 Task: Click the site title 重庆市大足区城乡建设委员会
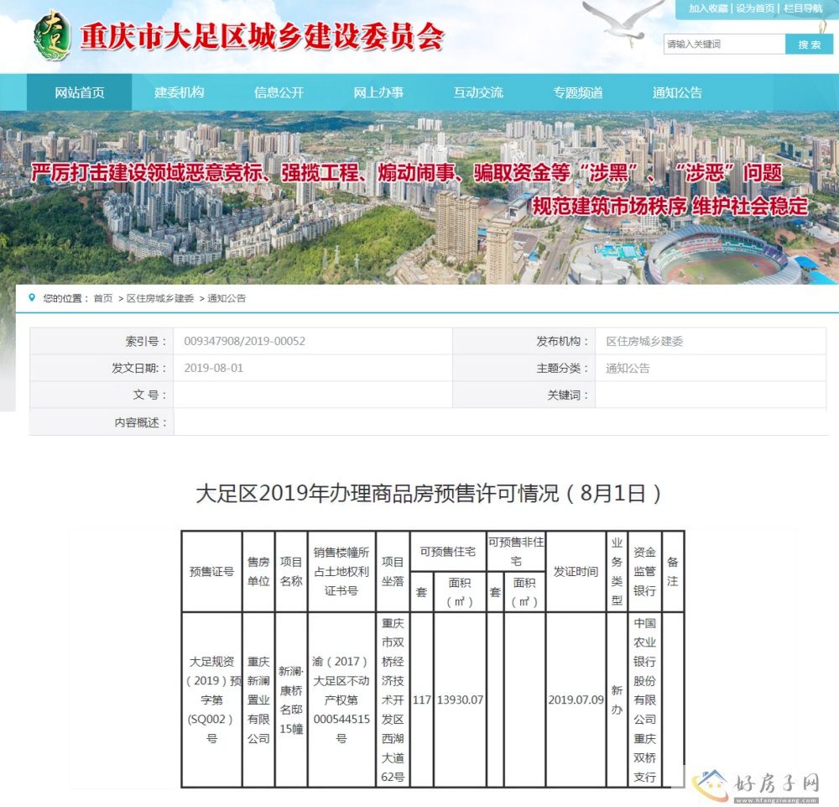(x=261, y=37)
